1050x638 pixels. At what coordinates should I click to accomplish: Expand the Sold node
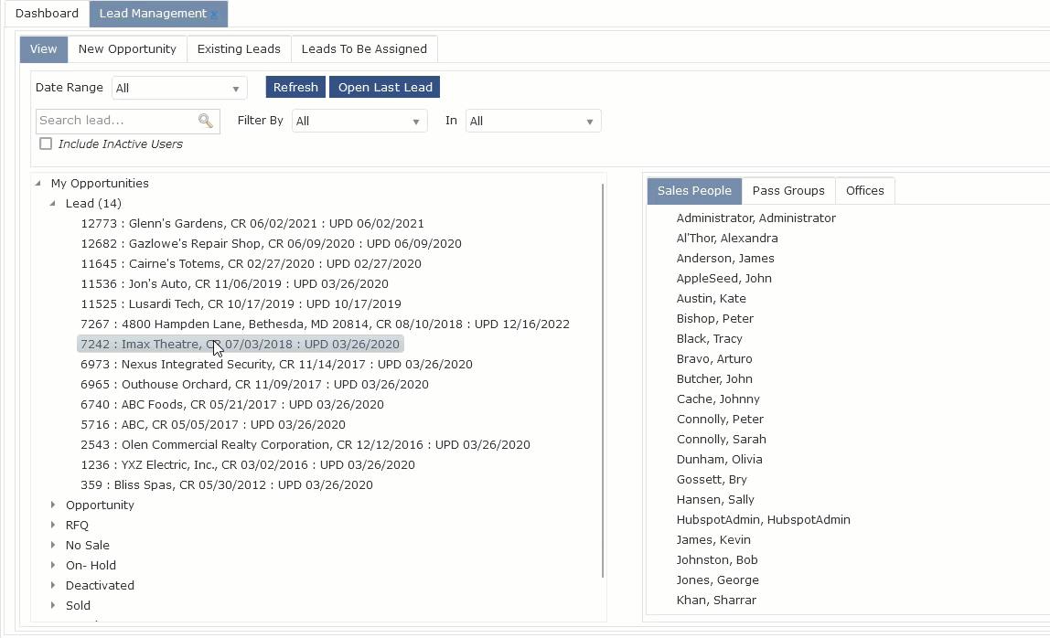(53, 605)
